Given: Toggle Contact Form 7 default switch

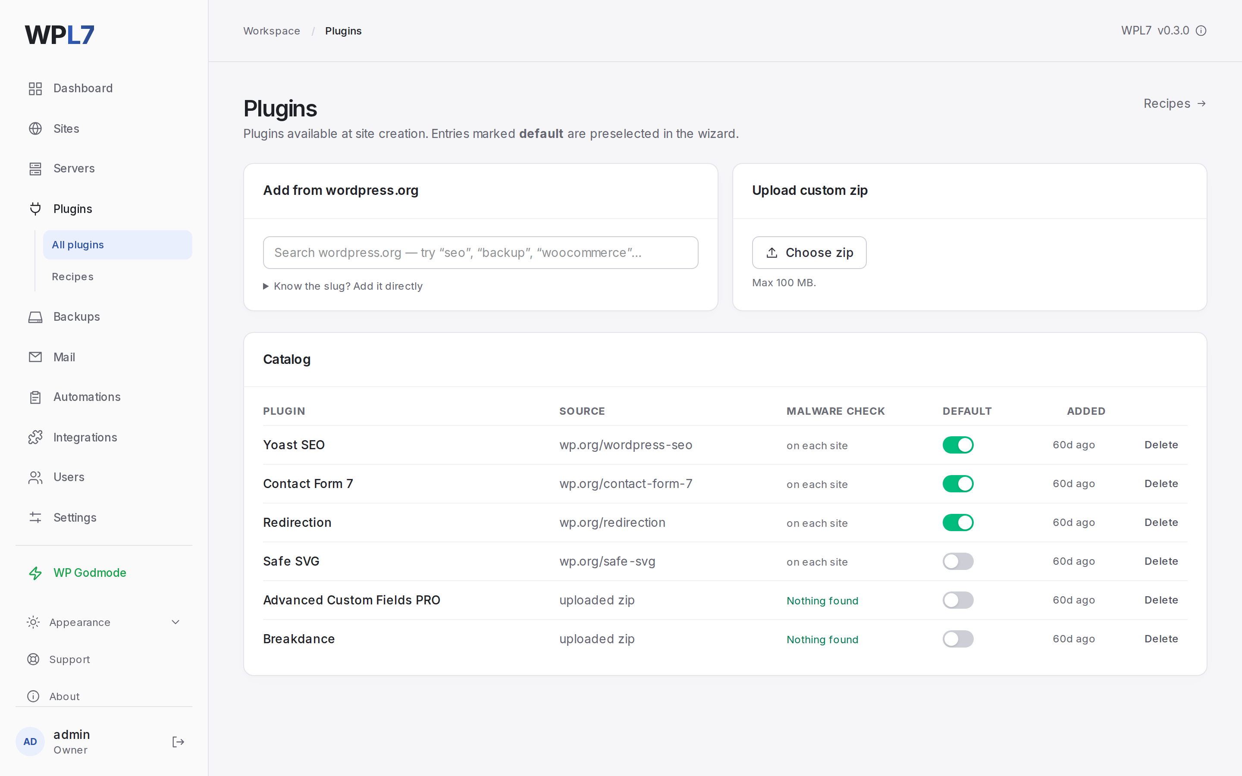Looking at the screenshot, I should [x=958, y=483].
